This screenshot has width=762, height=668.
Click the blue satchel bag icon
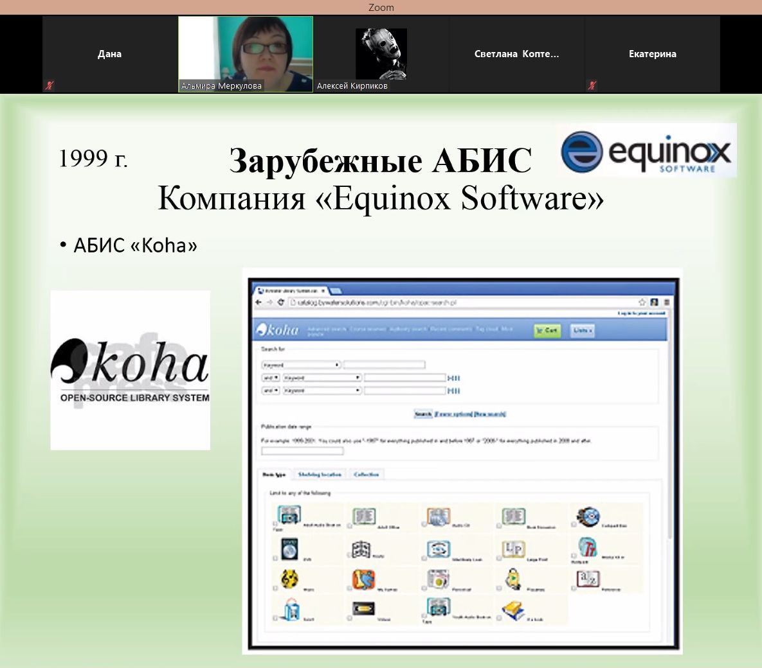coord(291,610)
